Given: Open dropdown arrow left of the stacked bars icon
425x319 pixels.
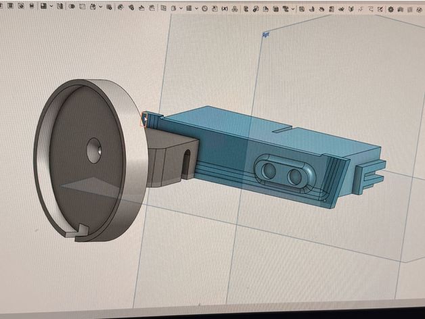Looking at the screenshot, I should tap(181, 9).
